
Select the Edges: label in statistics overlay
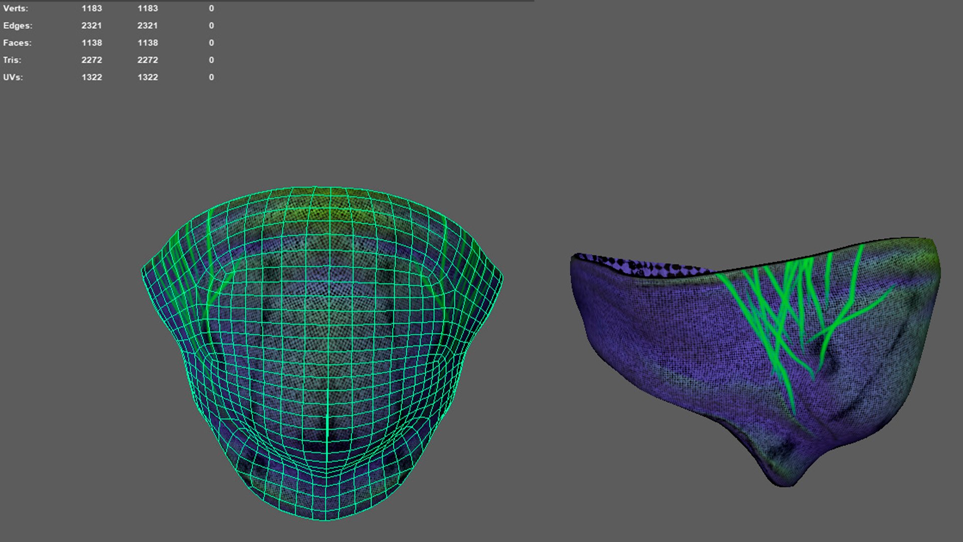(18, 26)
